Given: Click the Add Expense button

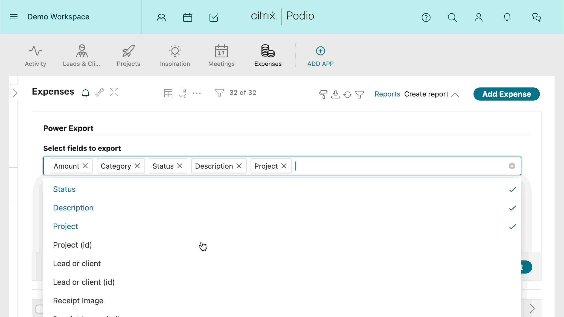Looking at the screenshot, I should click(507, 94).
